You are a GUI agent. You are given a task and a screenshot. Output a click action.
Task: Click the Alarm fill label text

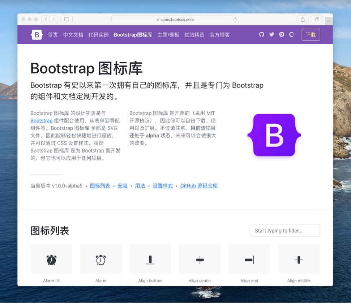pyautogui.click(x=51, y=281)
